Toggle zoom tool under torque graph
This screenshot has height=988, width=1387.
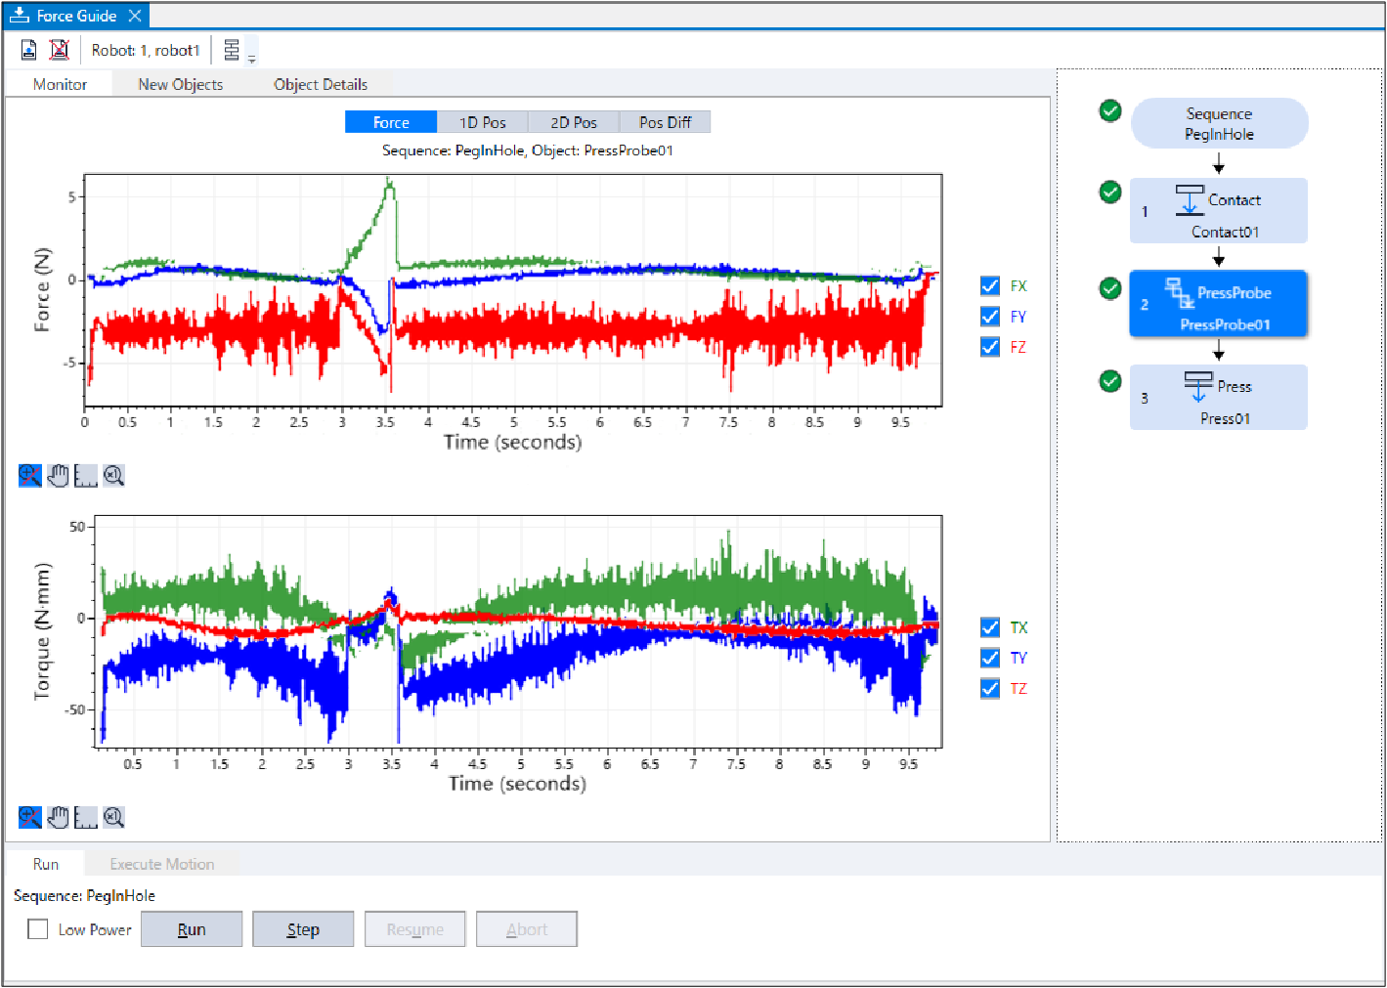tap(30, 817)
